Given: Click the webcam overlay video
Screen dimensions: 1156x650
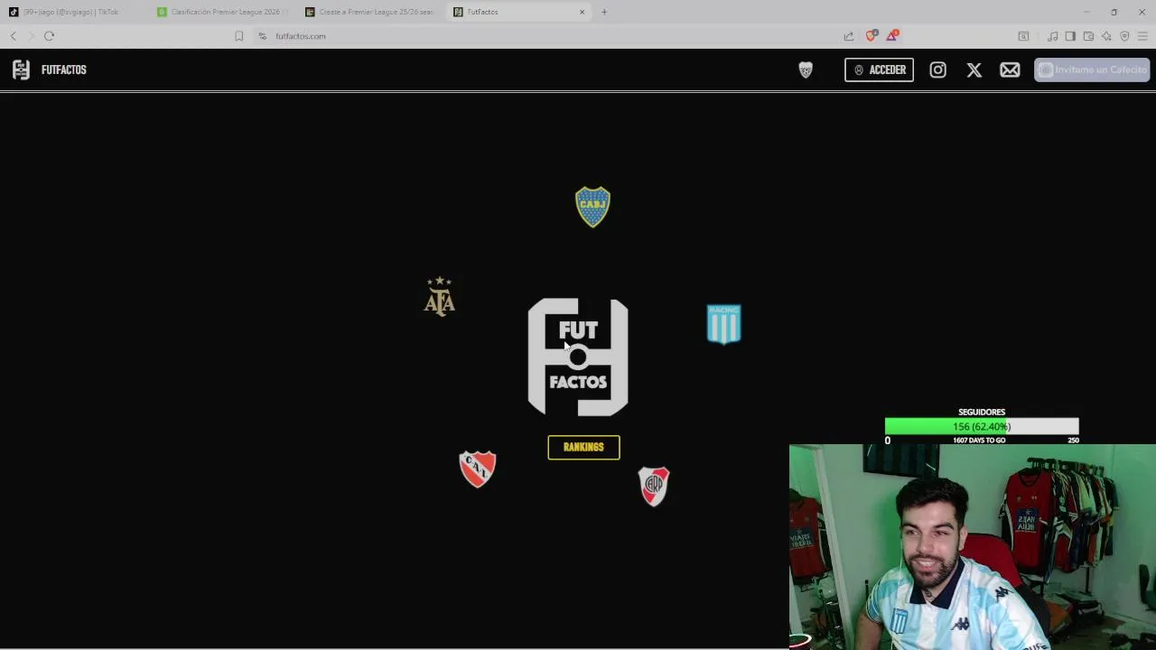Looking at the screenshot, I should 973,546.
